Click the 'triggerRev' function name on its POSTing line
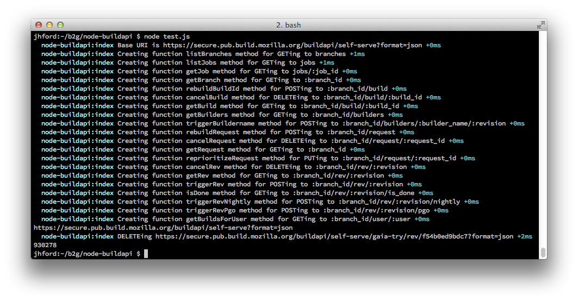 [x=204, y=184]
